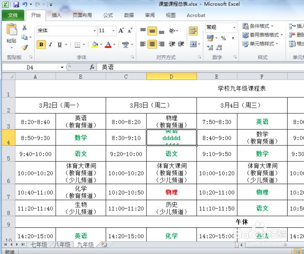Toggle middle vertical alignment
304x254 pixels.
pos(152,31)
